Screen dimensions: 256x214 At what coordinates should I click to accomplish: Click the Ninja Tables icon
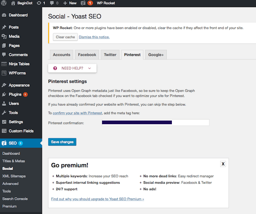(4, 64)
